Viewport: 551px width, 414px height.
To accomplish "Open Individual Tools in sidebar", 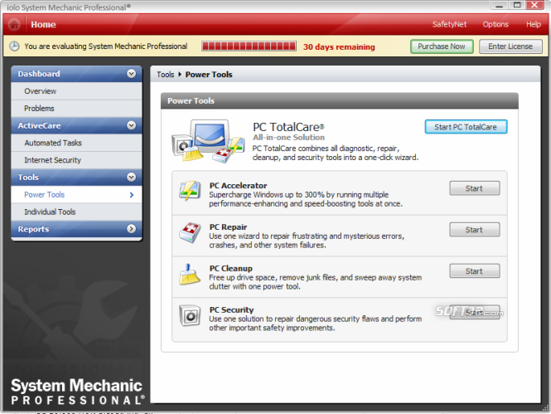I will point(76,212).
